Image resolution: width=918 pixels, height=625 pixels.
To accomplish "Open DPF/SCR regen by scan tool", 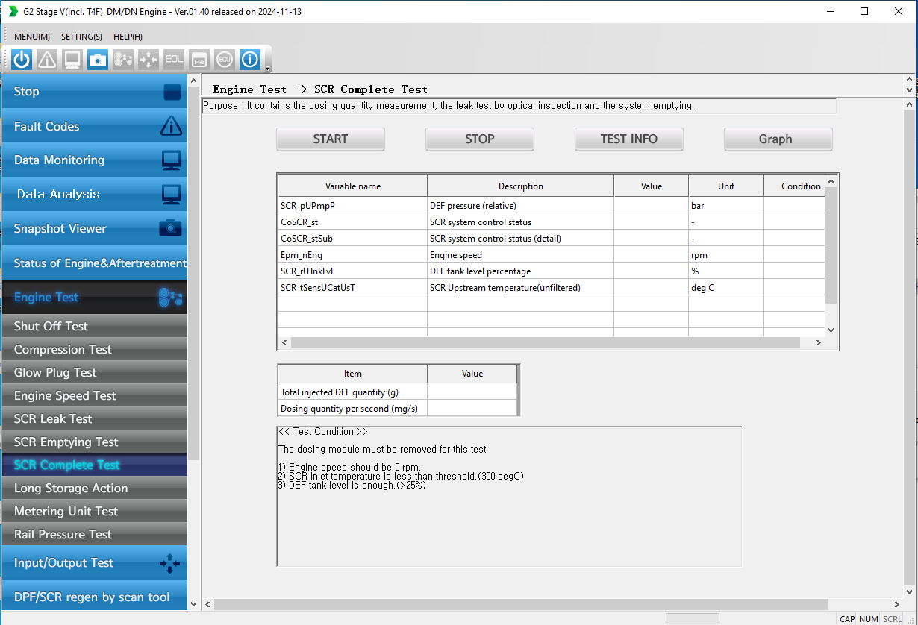I will coord(94,597).
